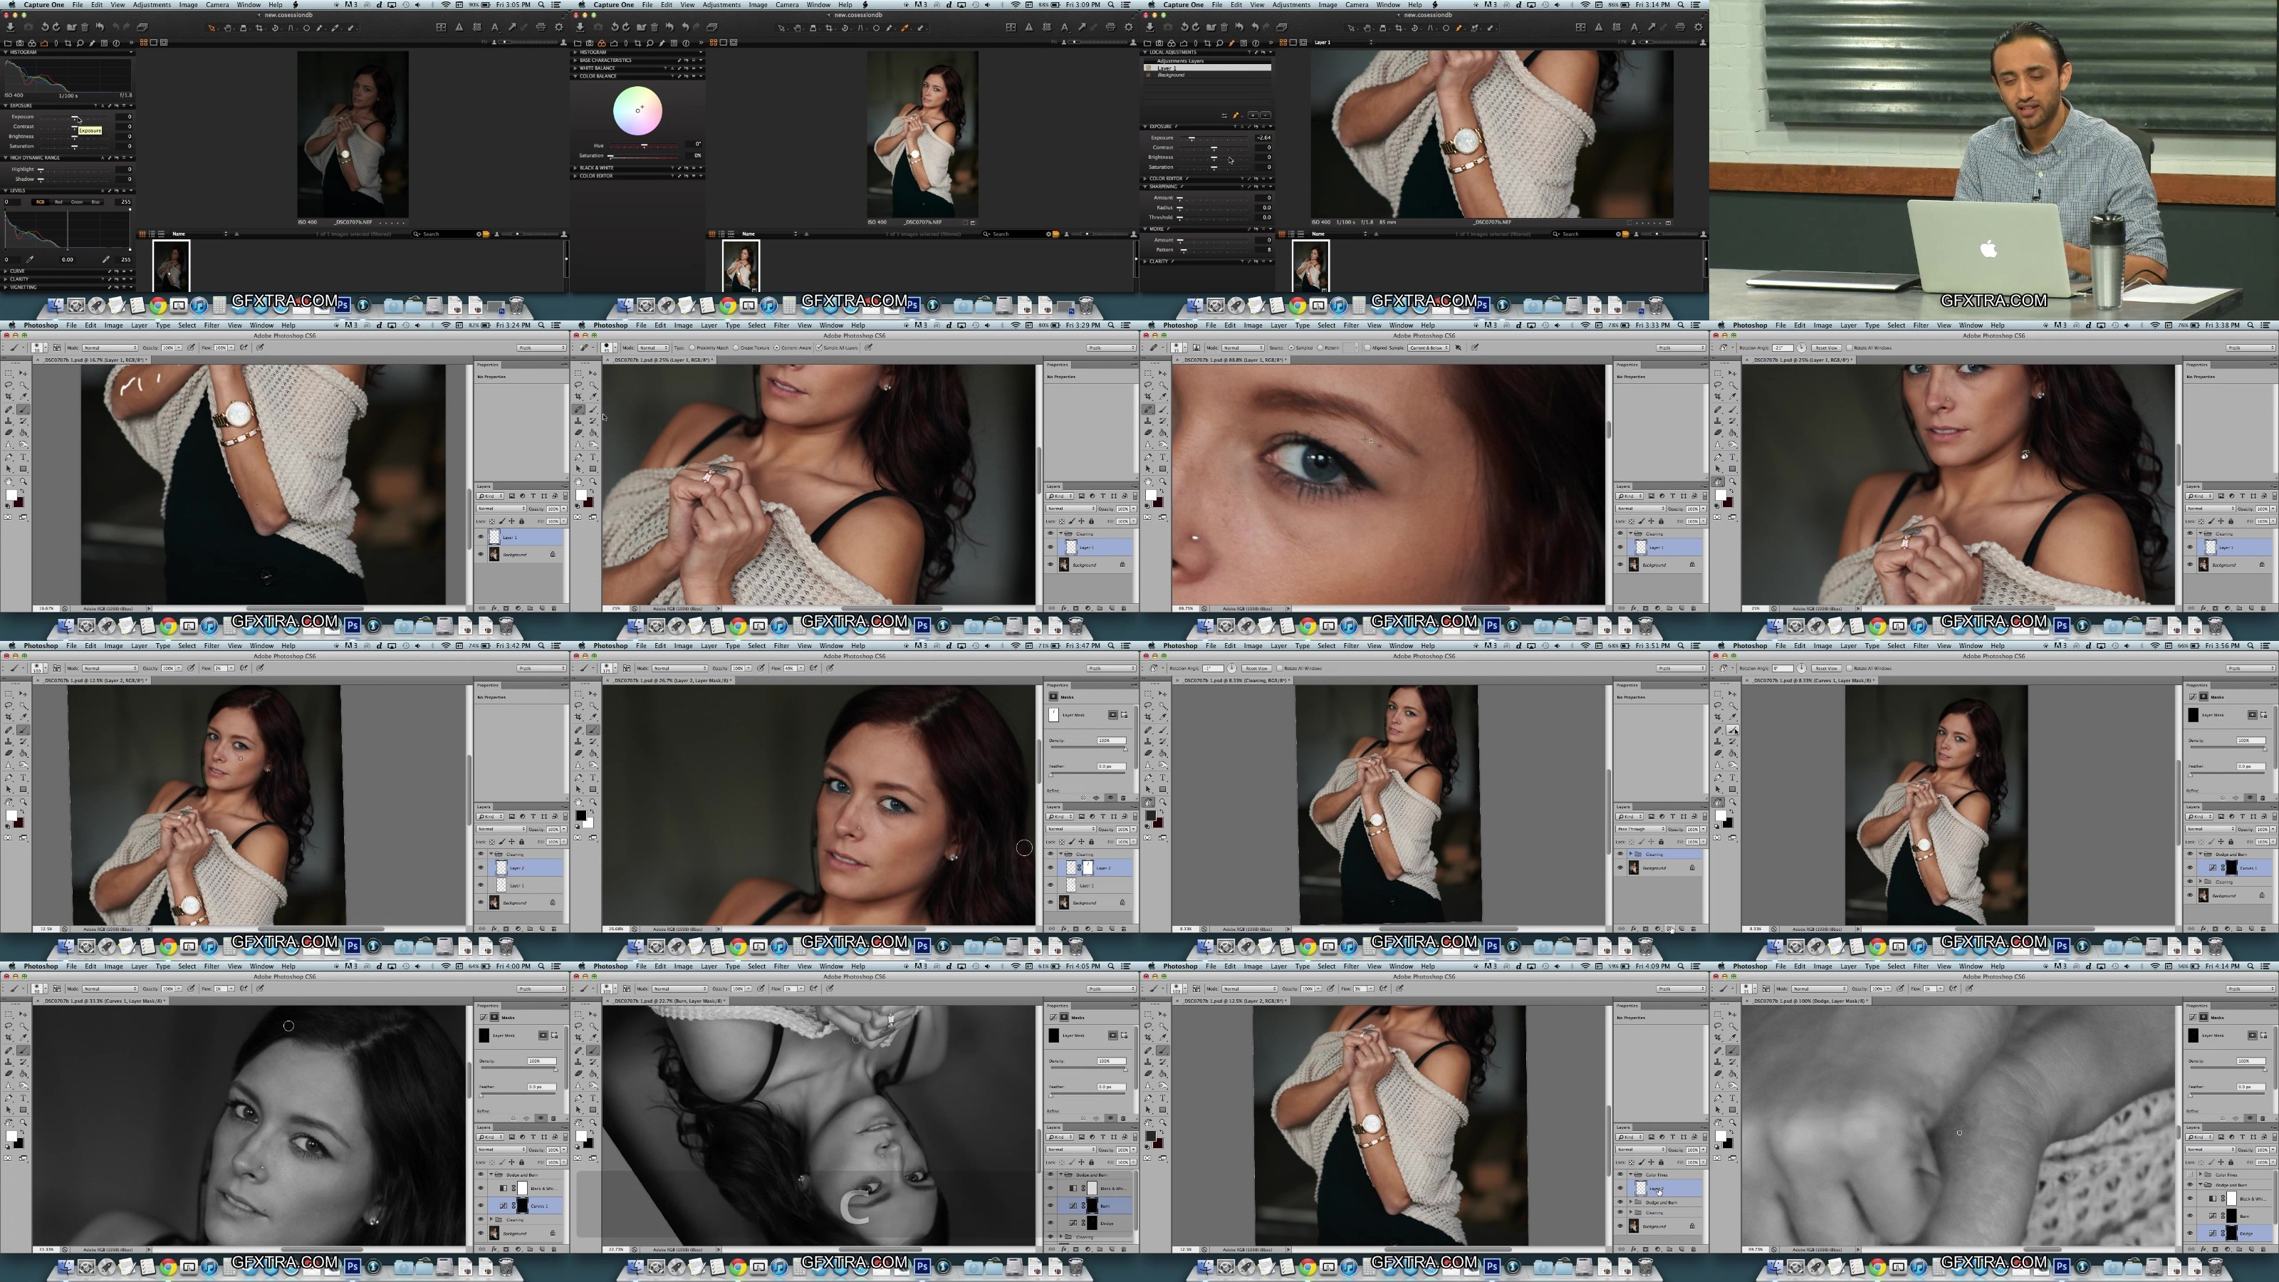The width and height of the screenshot is (2279, 1282).
Task: 4:00 PM frame: hide the Black & White layer
Action: tap(481, 1188)
